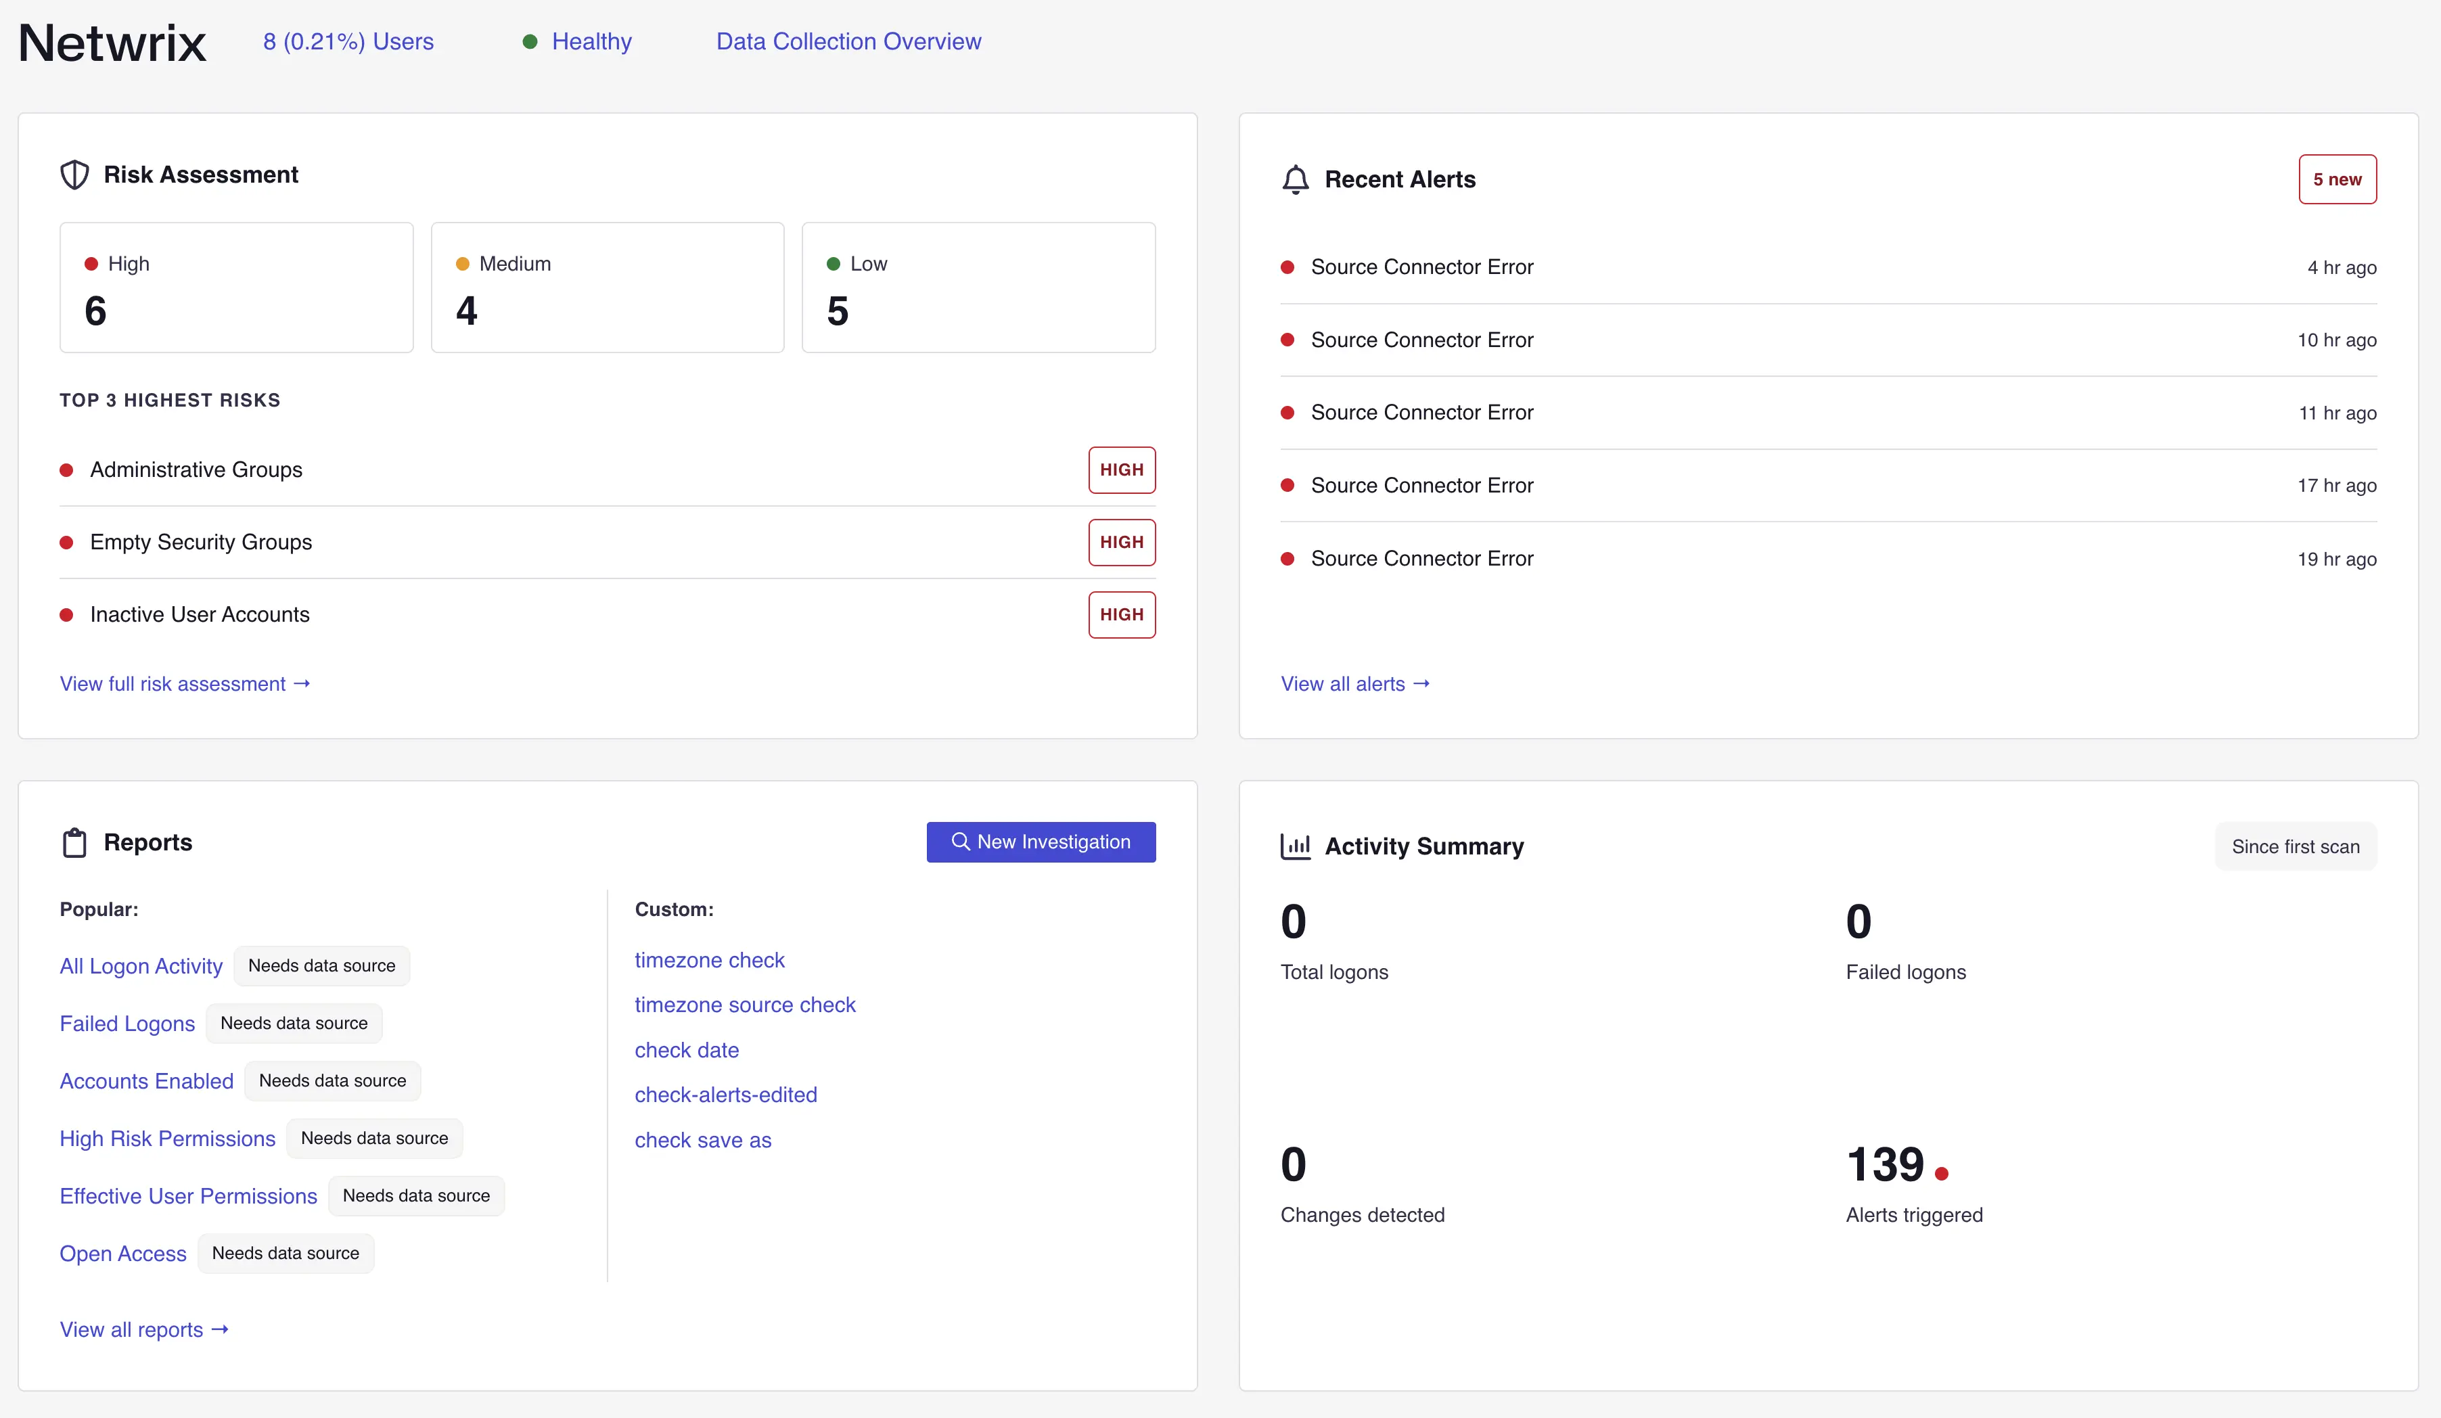Click Needs data source tag for Effective User Permissions

pyautogui.click(x=417, y=1196)
